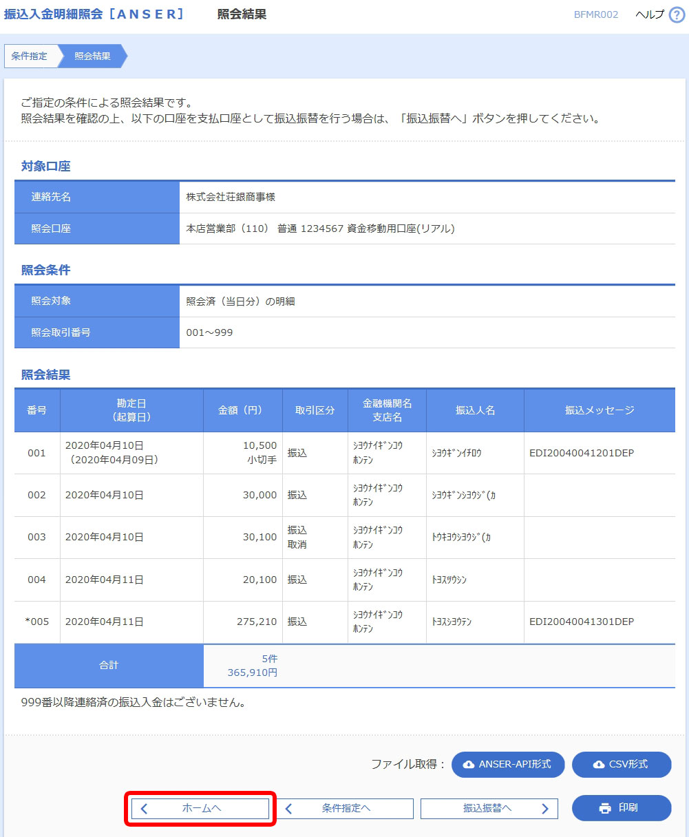Click message EDI20040041301DEP
Viewport: 689px width, 837px height.
(582, 622)
